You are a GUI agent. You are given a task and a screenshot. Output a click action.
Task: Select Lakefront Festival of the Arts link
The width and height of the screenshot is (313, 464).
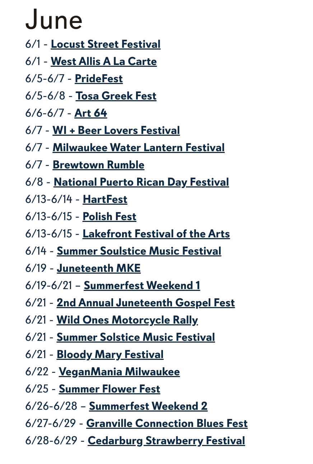point(156,234)
